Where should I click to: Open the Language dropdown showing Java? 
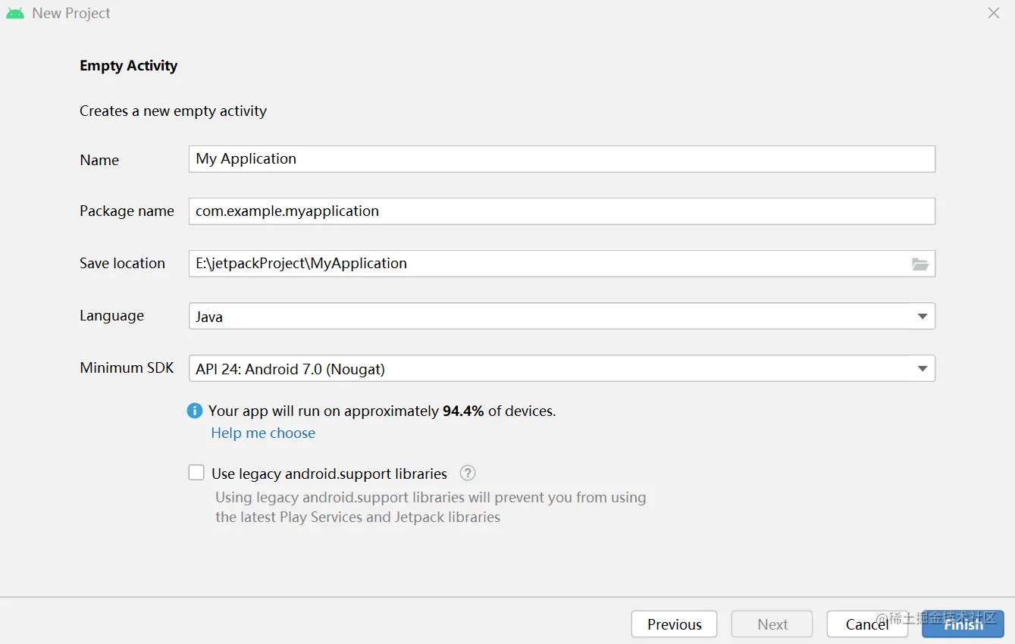(x=561, y=316)
